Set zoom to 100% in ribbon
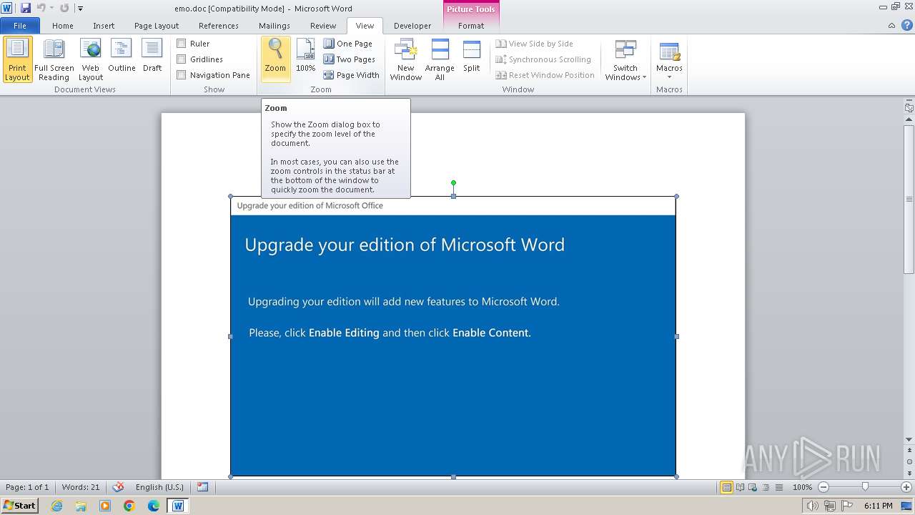This screenshot has width=915, height=515. [305, 56]
